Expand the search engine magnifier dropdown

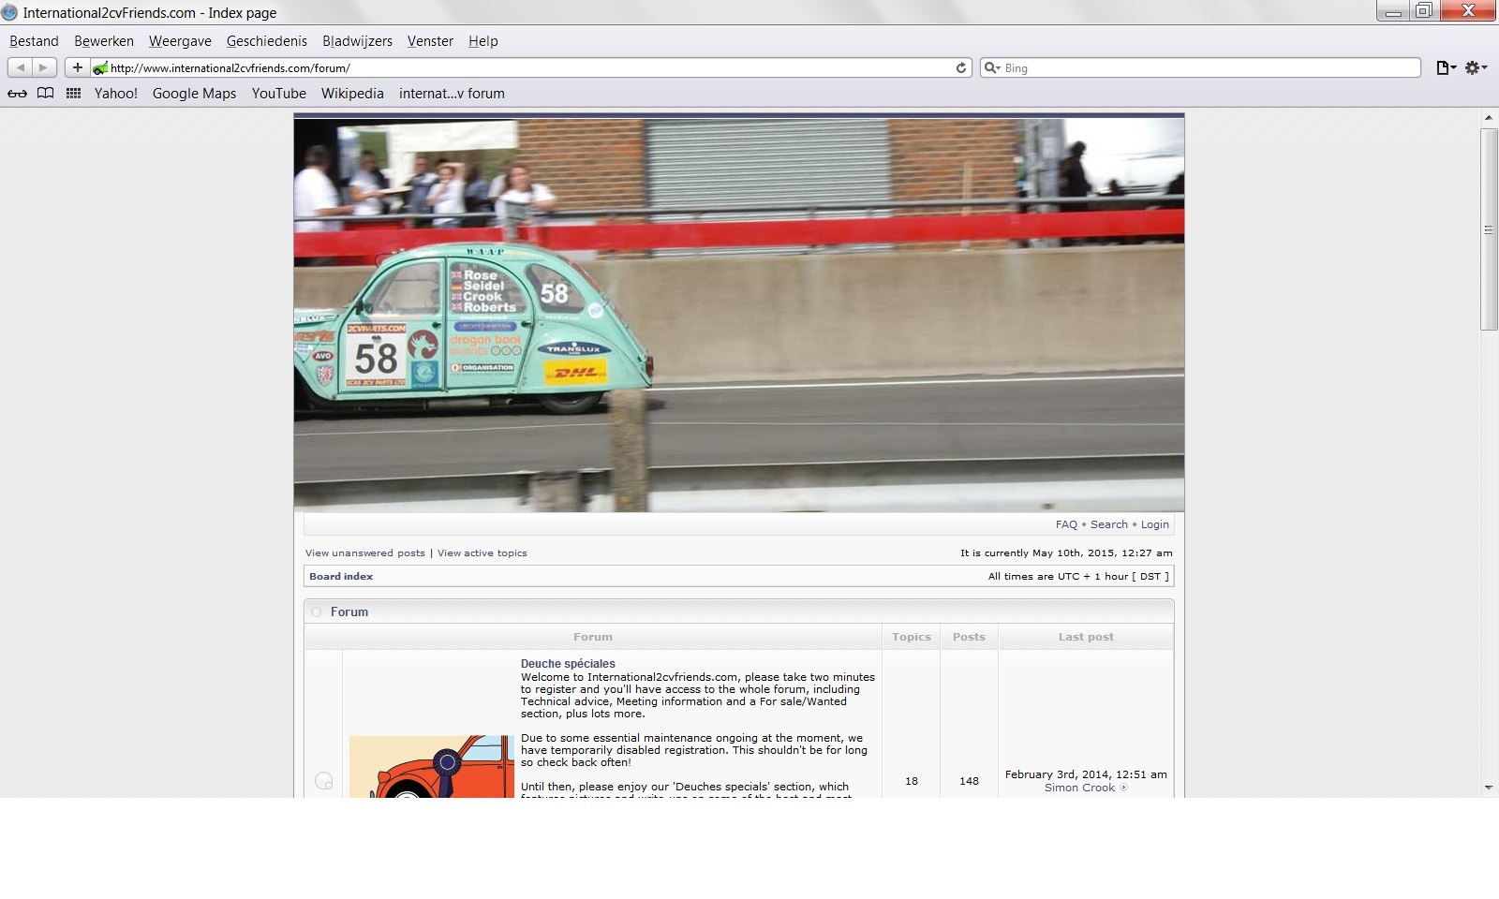(991, 67)
